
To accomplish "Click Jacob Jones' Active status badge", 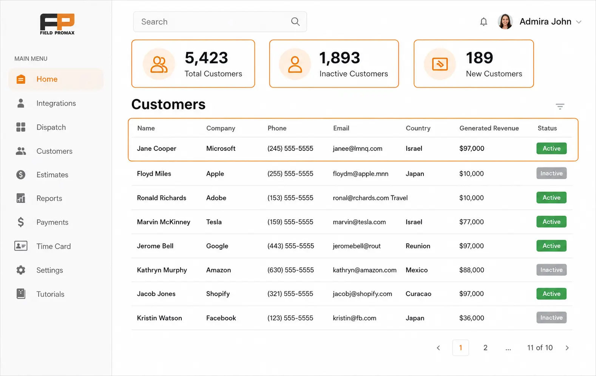I will pyautogui.click(x=551, y=294).
